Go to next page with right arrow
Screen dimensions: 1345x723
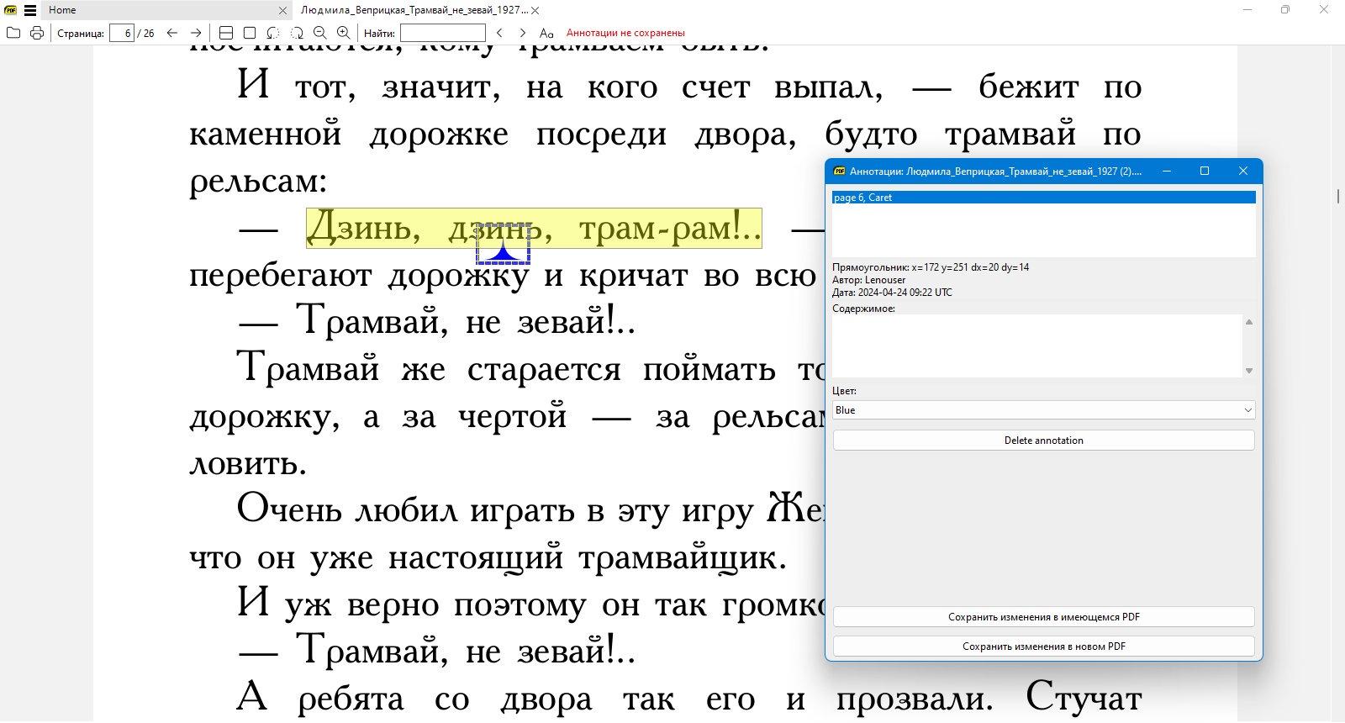[196, 33]
